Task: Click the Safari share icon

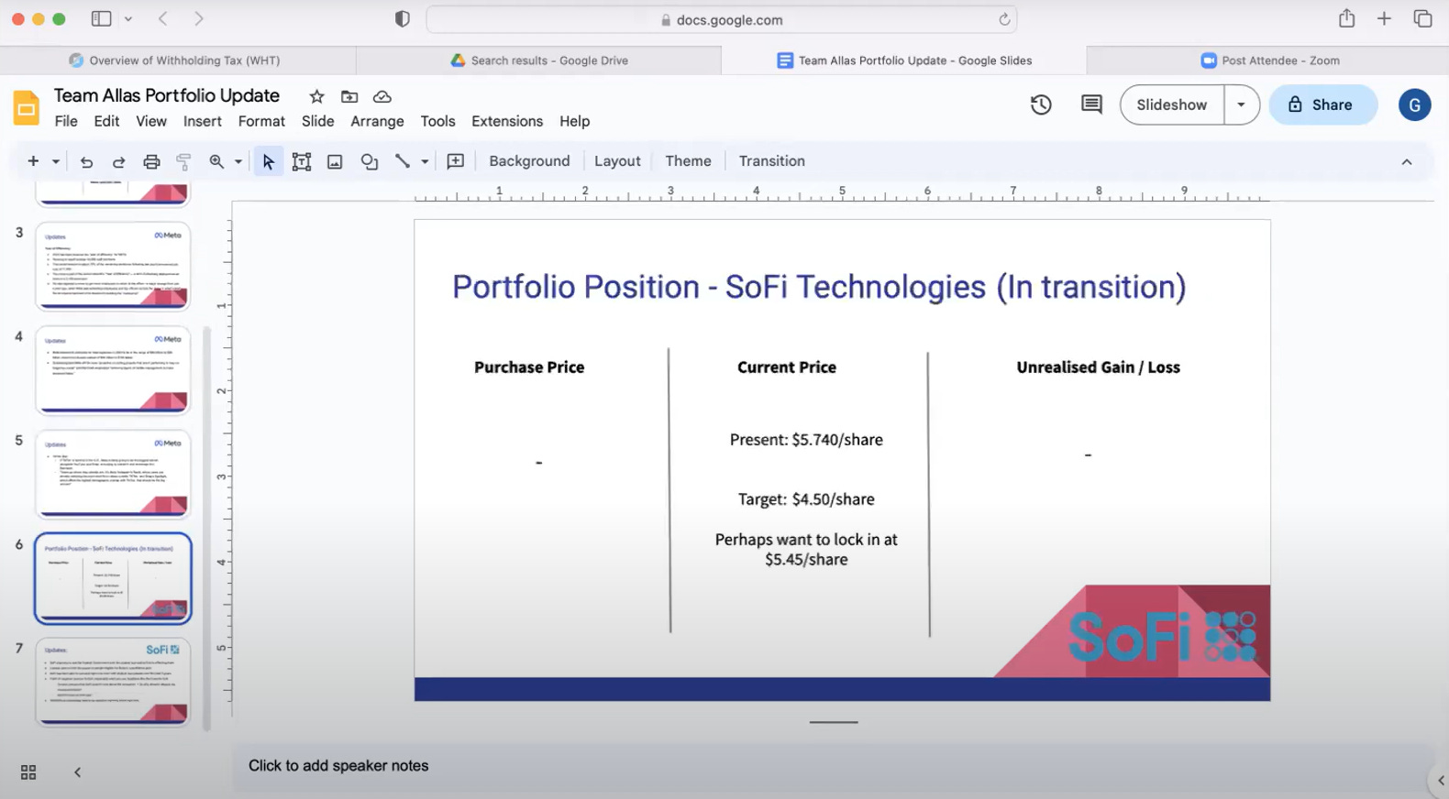Action: click(1346, 18)
